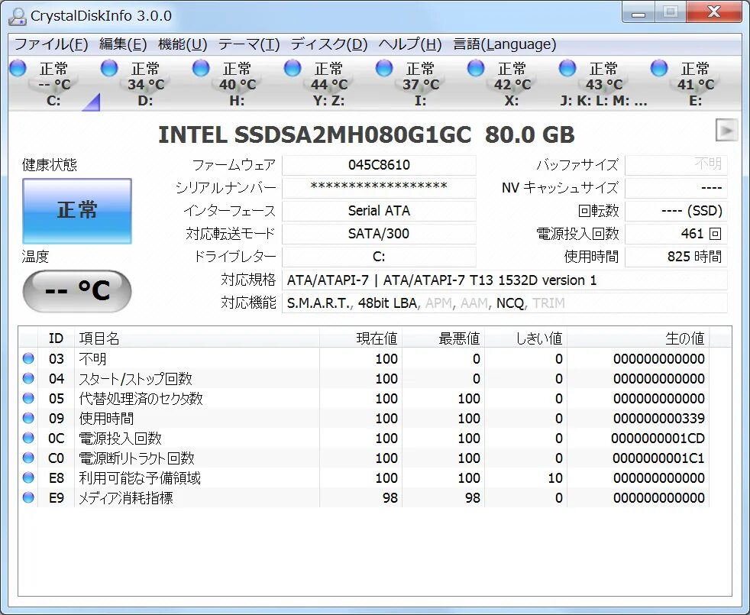Click the blue 正常 health status button
This screenshot has height=615, width=750.
[x=77, y=211]
